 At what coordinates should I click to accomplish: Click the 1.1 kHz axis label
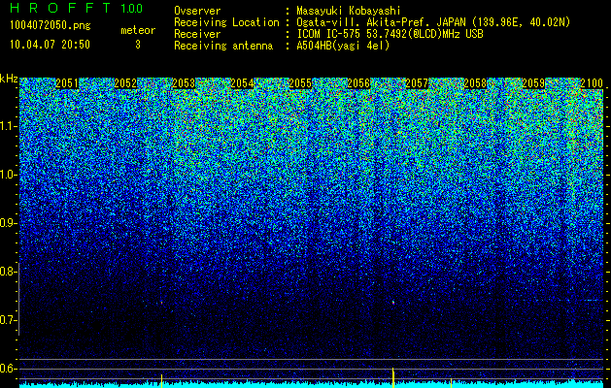point(7,126)
